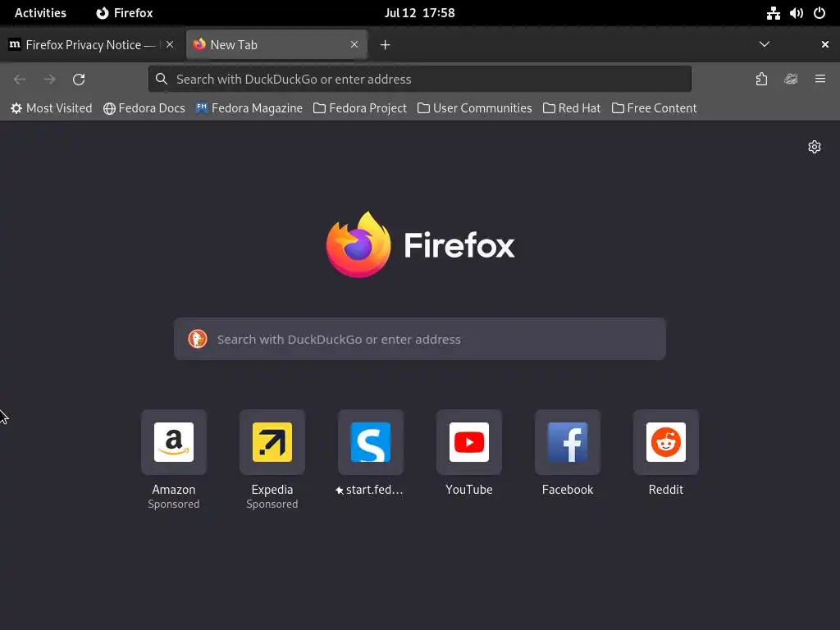Image resolution: width=840 pixels, height=630 pixels.
Task: Go forward using the forward arrow
Action: 49,80
